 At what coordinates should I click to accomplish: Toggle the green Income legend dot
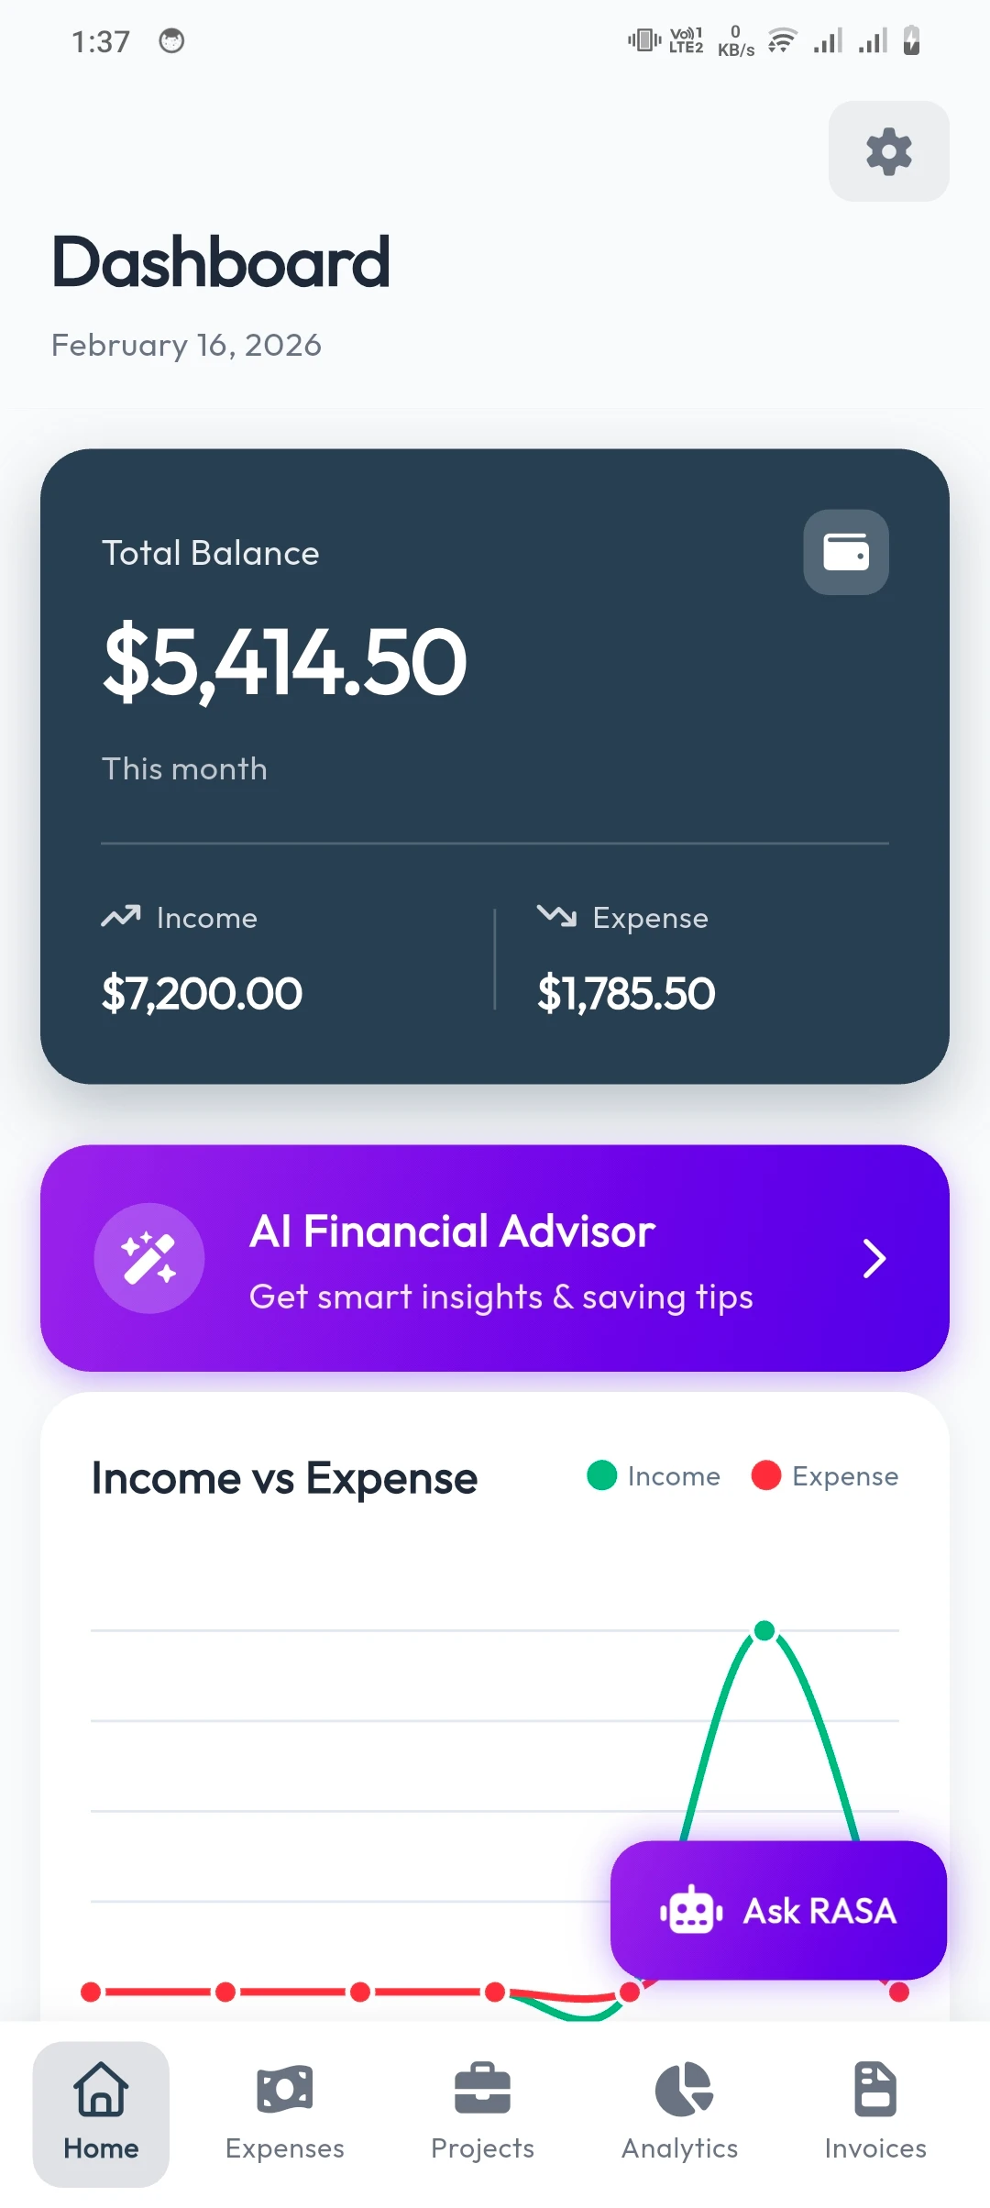click(602, 1475)
